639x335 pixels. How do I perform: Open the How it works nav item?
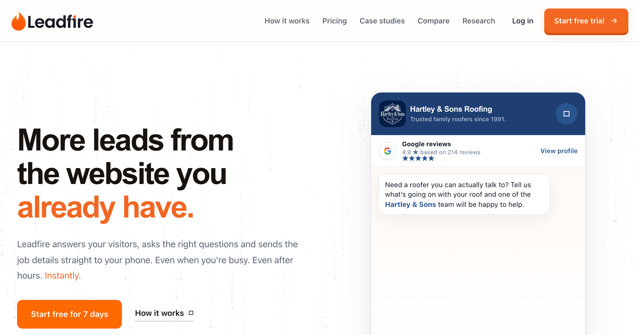(287, 21)
